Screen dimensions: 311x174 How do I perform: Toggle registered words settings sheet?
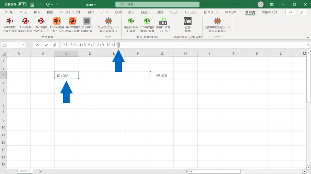[217, 25]
